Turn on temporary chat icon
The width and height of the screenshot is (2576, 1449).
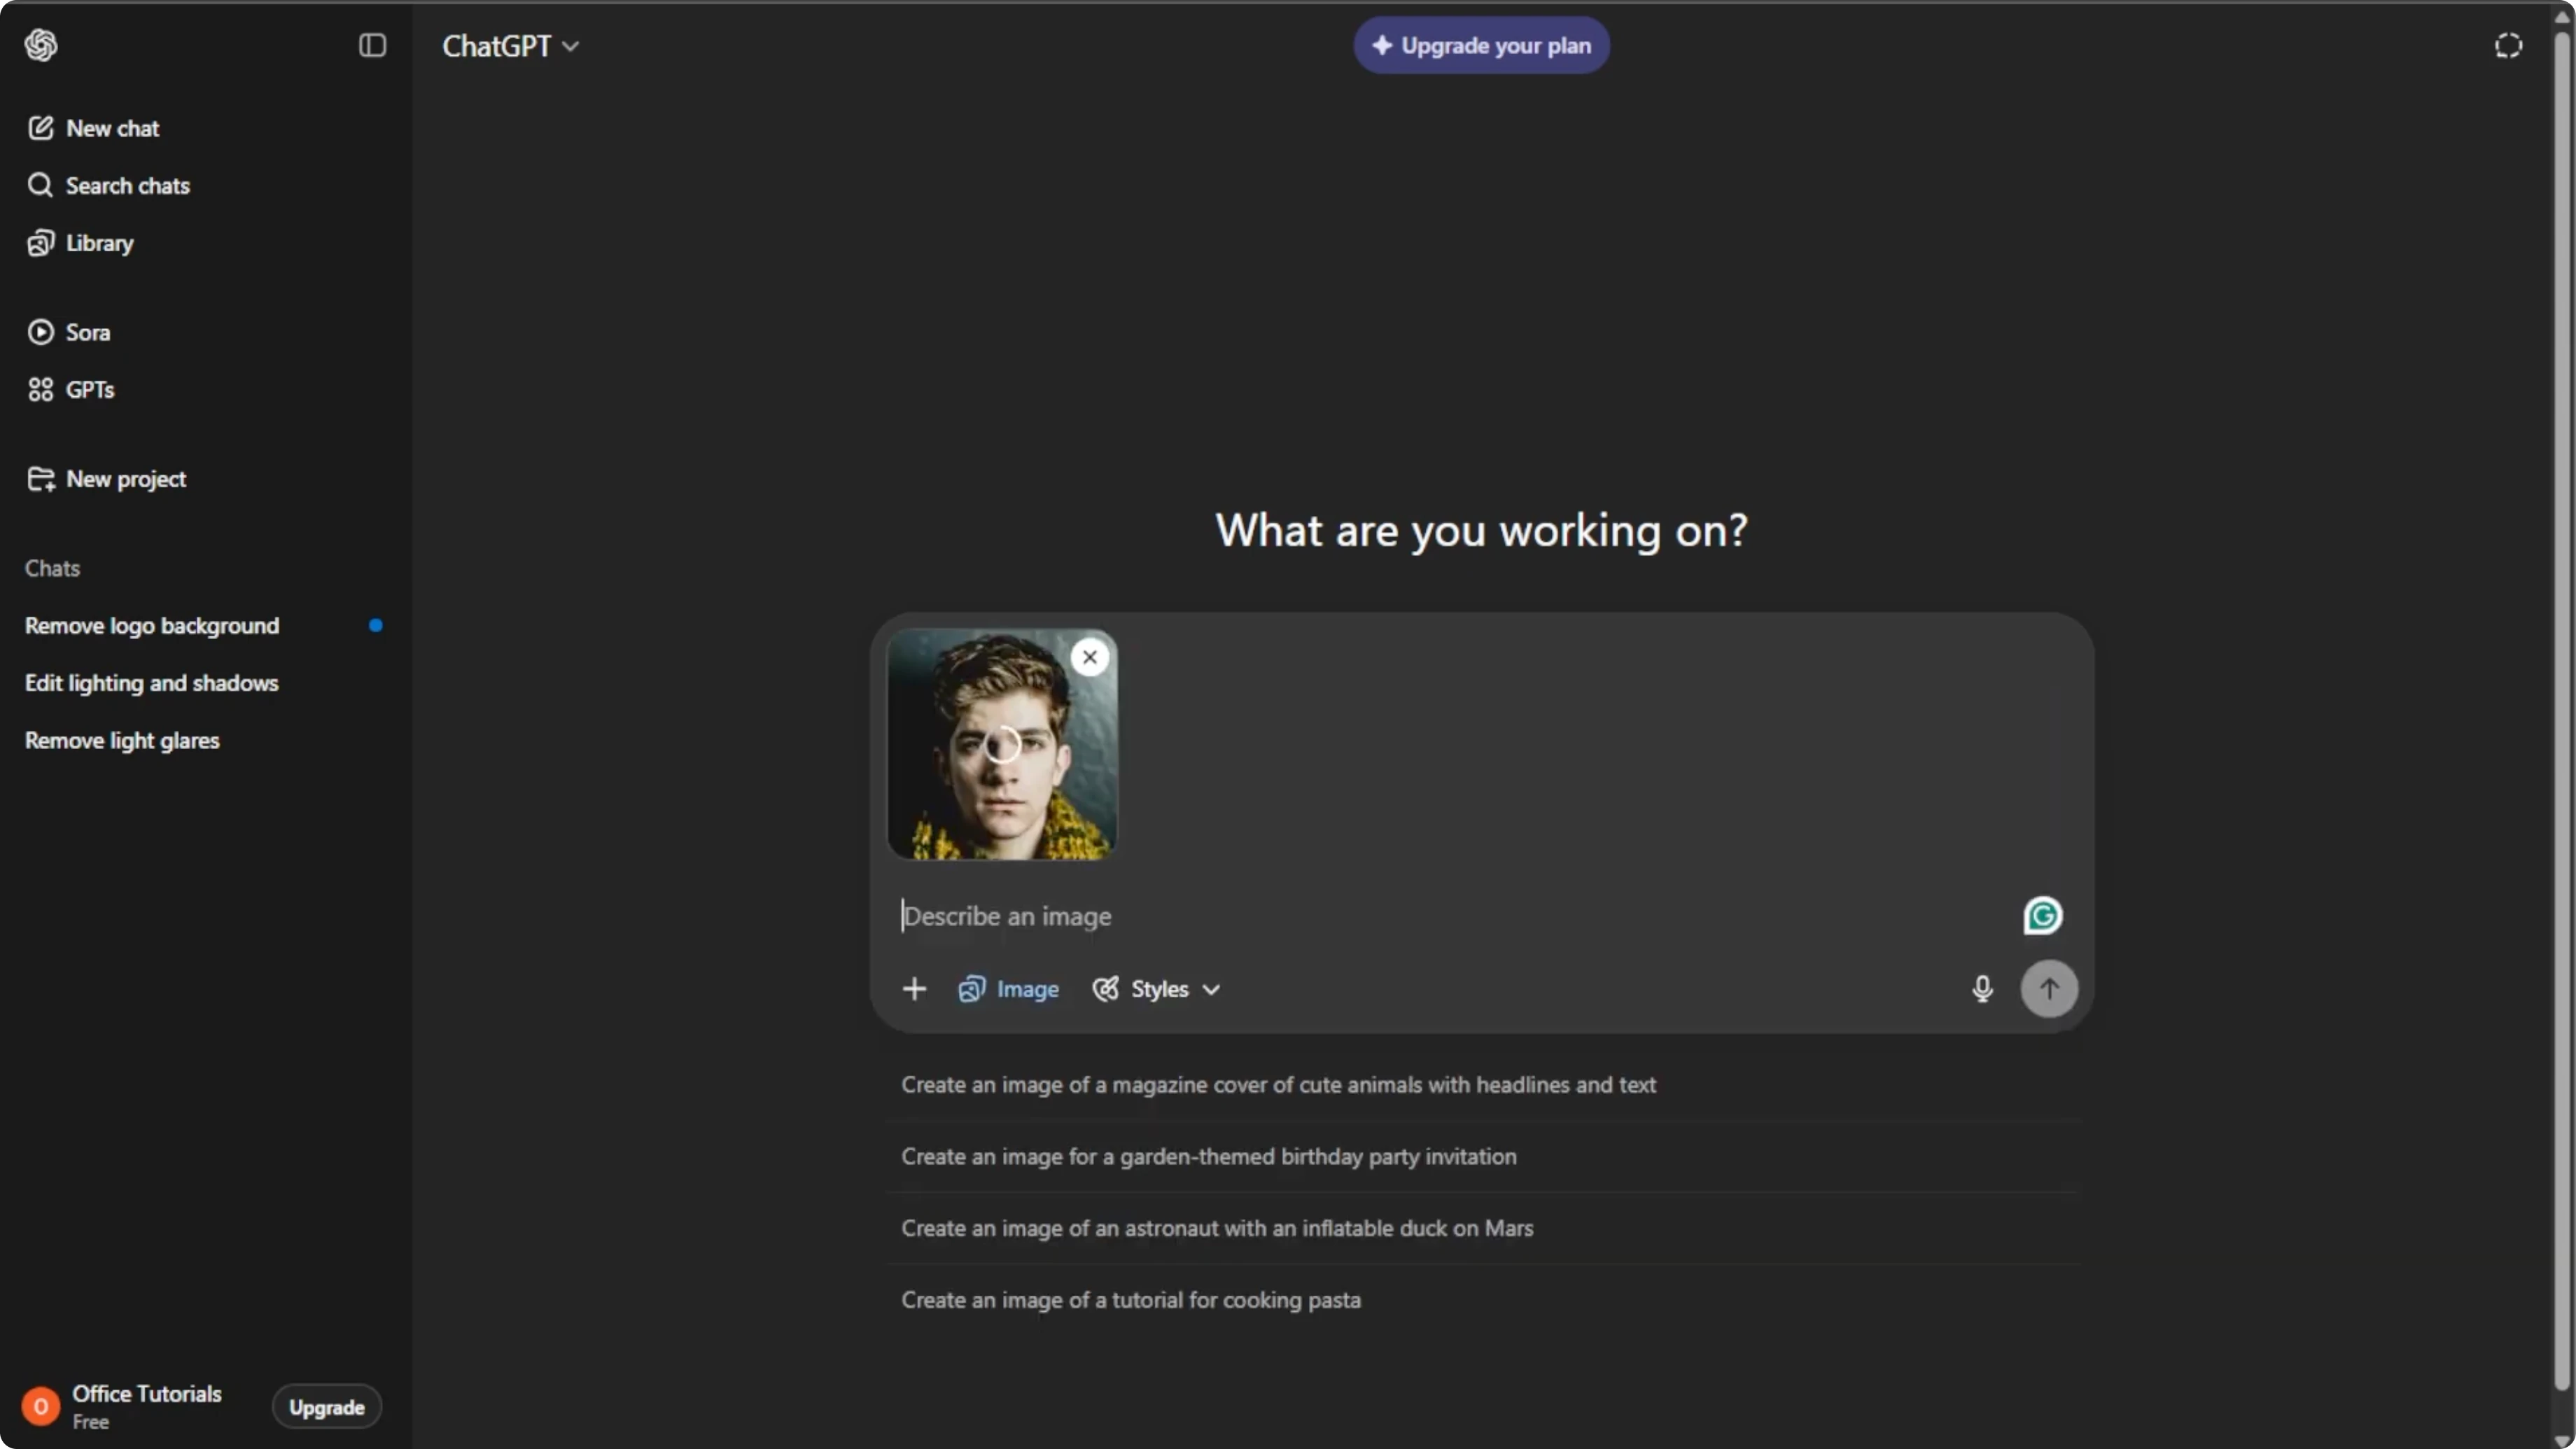click(2507, 45)
